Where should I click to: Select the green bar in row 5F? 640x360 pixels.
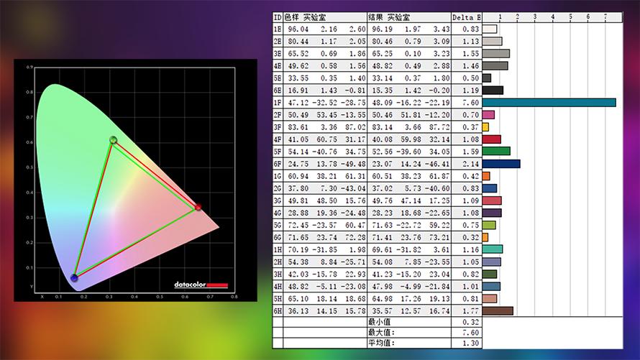(x=496, y=152)
